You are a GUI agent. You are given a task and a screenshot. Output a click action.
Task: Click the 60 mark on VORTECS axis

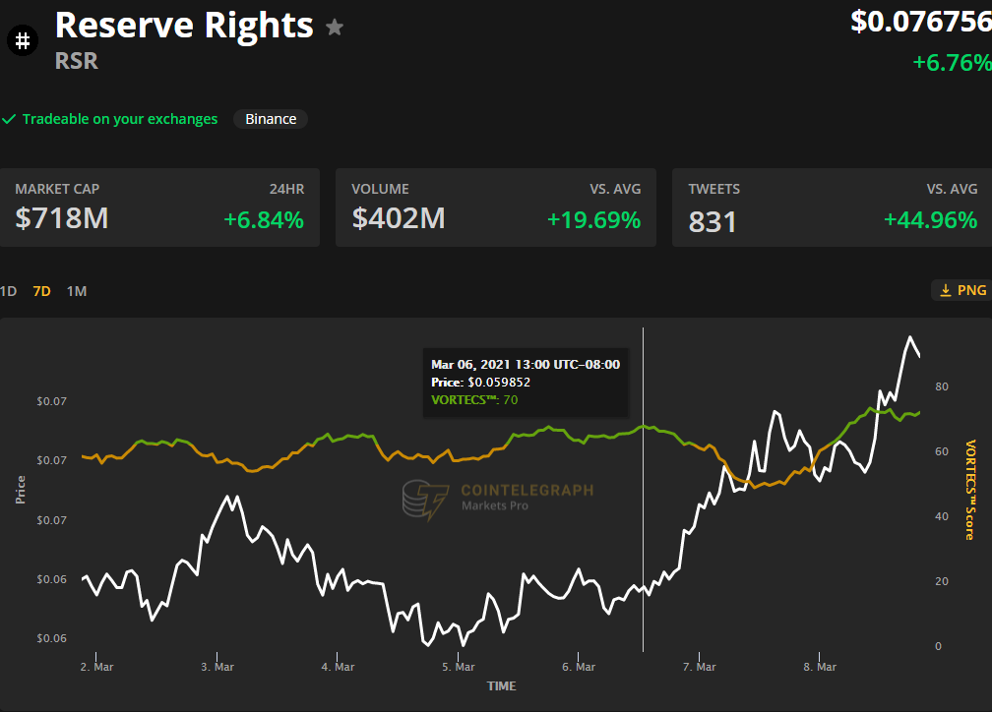(942, 451)
